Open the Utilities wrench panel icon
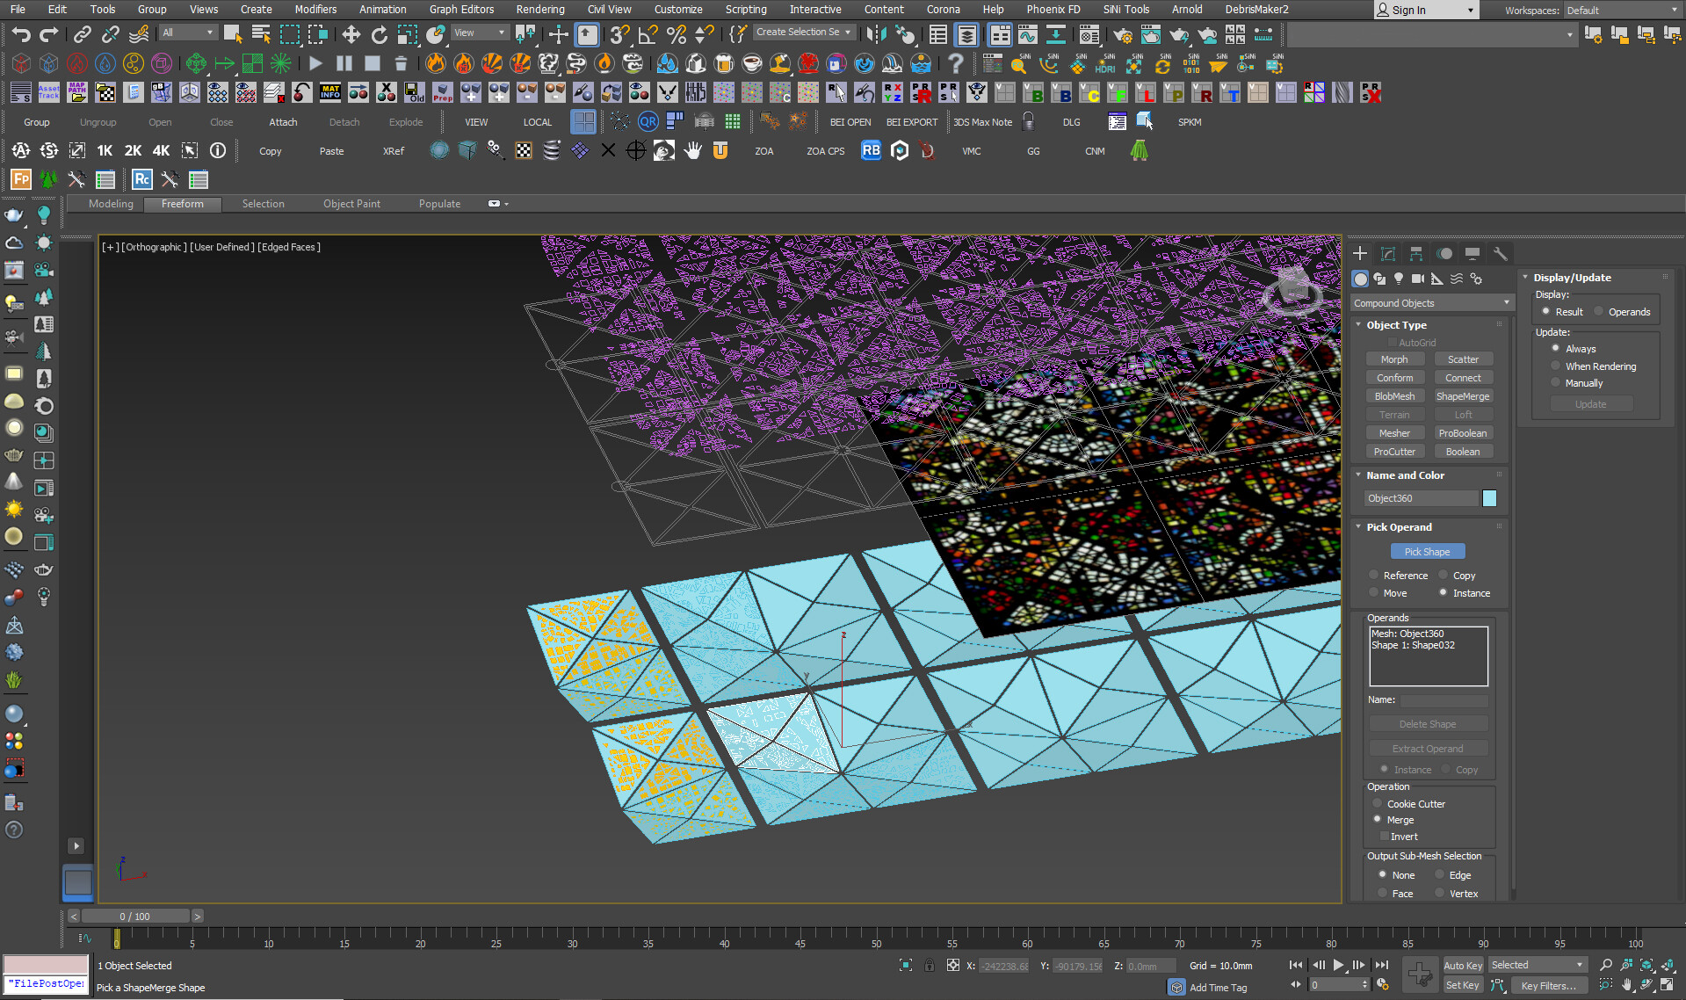Viewport: 1686px width, 1000px height. pyautogui.click(x=1501, y=254)
